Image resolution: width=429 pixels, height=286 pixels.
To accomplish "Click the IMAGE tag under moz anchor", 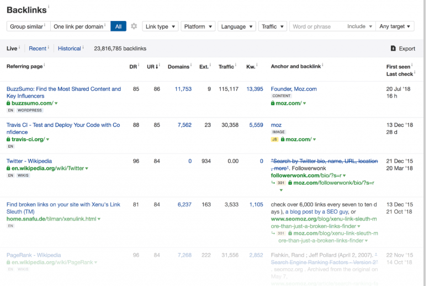I will click(x=278, y=132).
